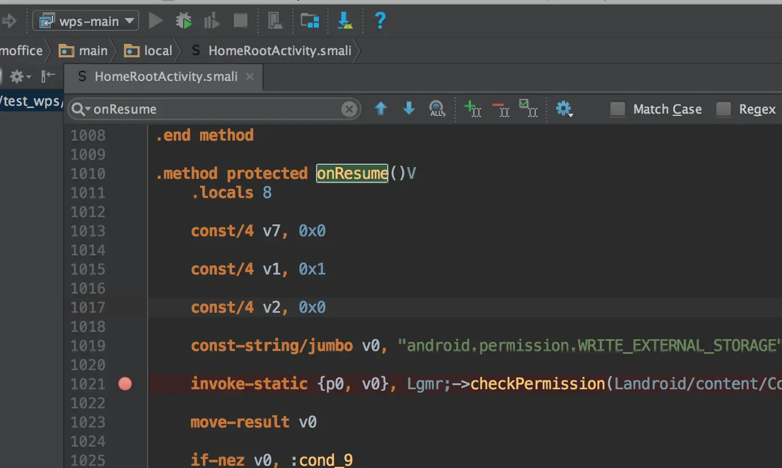
Task: Click the forward navigation arrow icon
Action: (8, 21)
